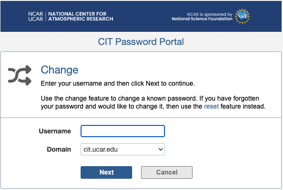Image resolution: width=283 pixels, height=190 pixels.
Task: Click the Domain dropdown chevron arrow
Action: click(x=161, y=149)
